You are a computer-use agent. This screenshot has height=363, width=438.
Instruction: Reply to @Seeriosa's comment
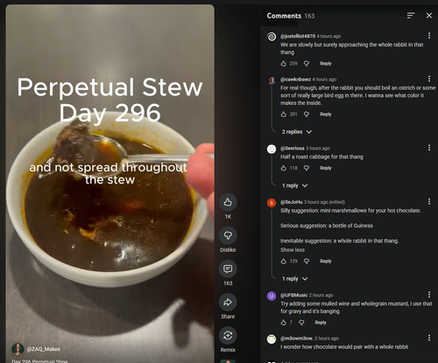[326, 168]
